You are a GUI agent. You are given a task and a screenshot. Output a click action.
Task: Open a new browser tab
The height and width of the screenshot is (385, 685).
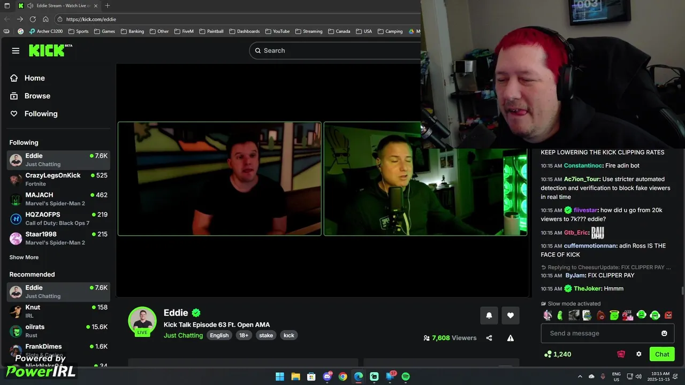[x=108, y=6]
